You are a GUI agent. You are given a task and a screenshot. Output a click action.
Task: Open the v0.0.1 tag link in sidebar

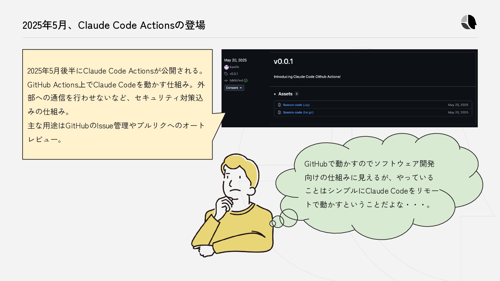point(234,74)
